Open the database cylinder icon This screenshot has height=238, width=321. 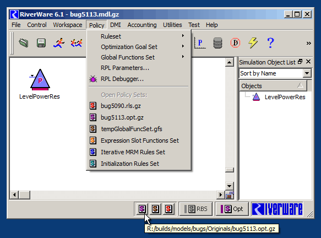[x=217, y=43]
